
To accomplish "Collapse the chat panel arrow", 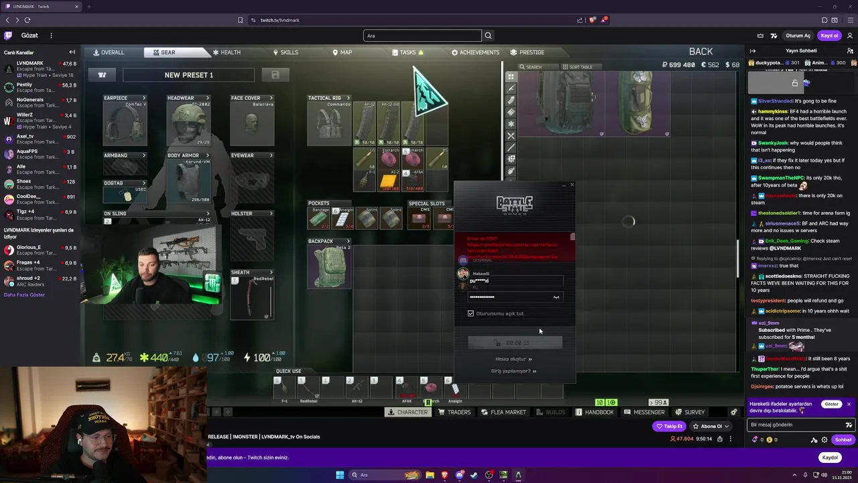I will click(753, 51).
